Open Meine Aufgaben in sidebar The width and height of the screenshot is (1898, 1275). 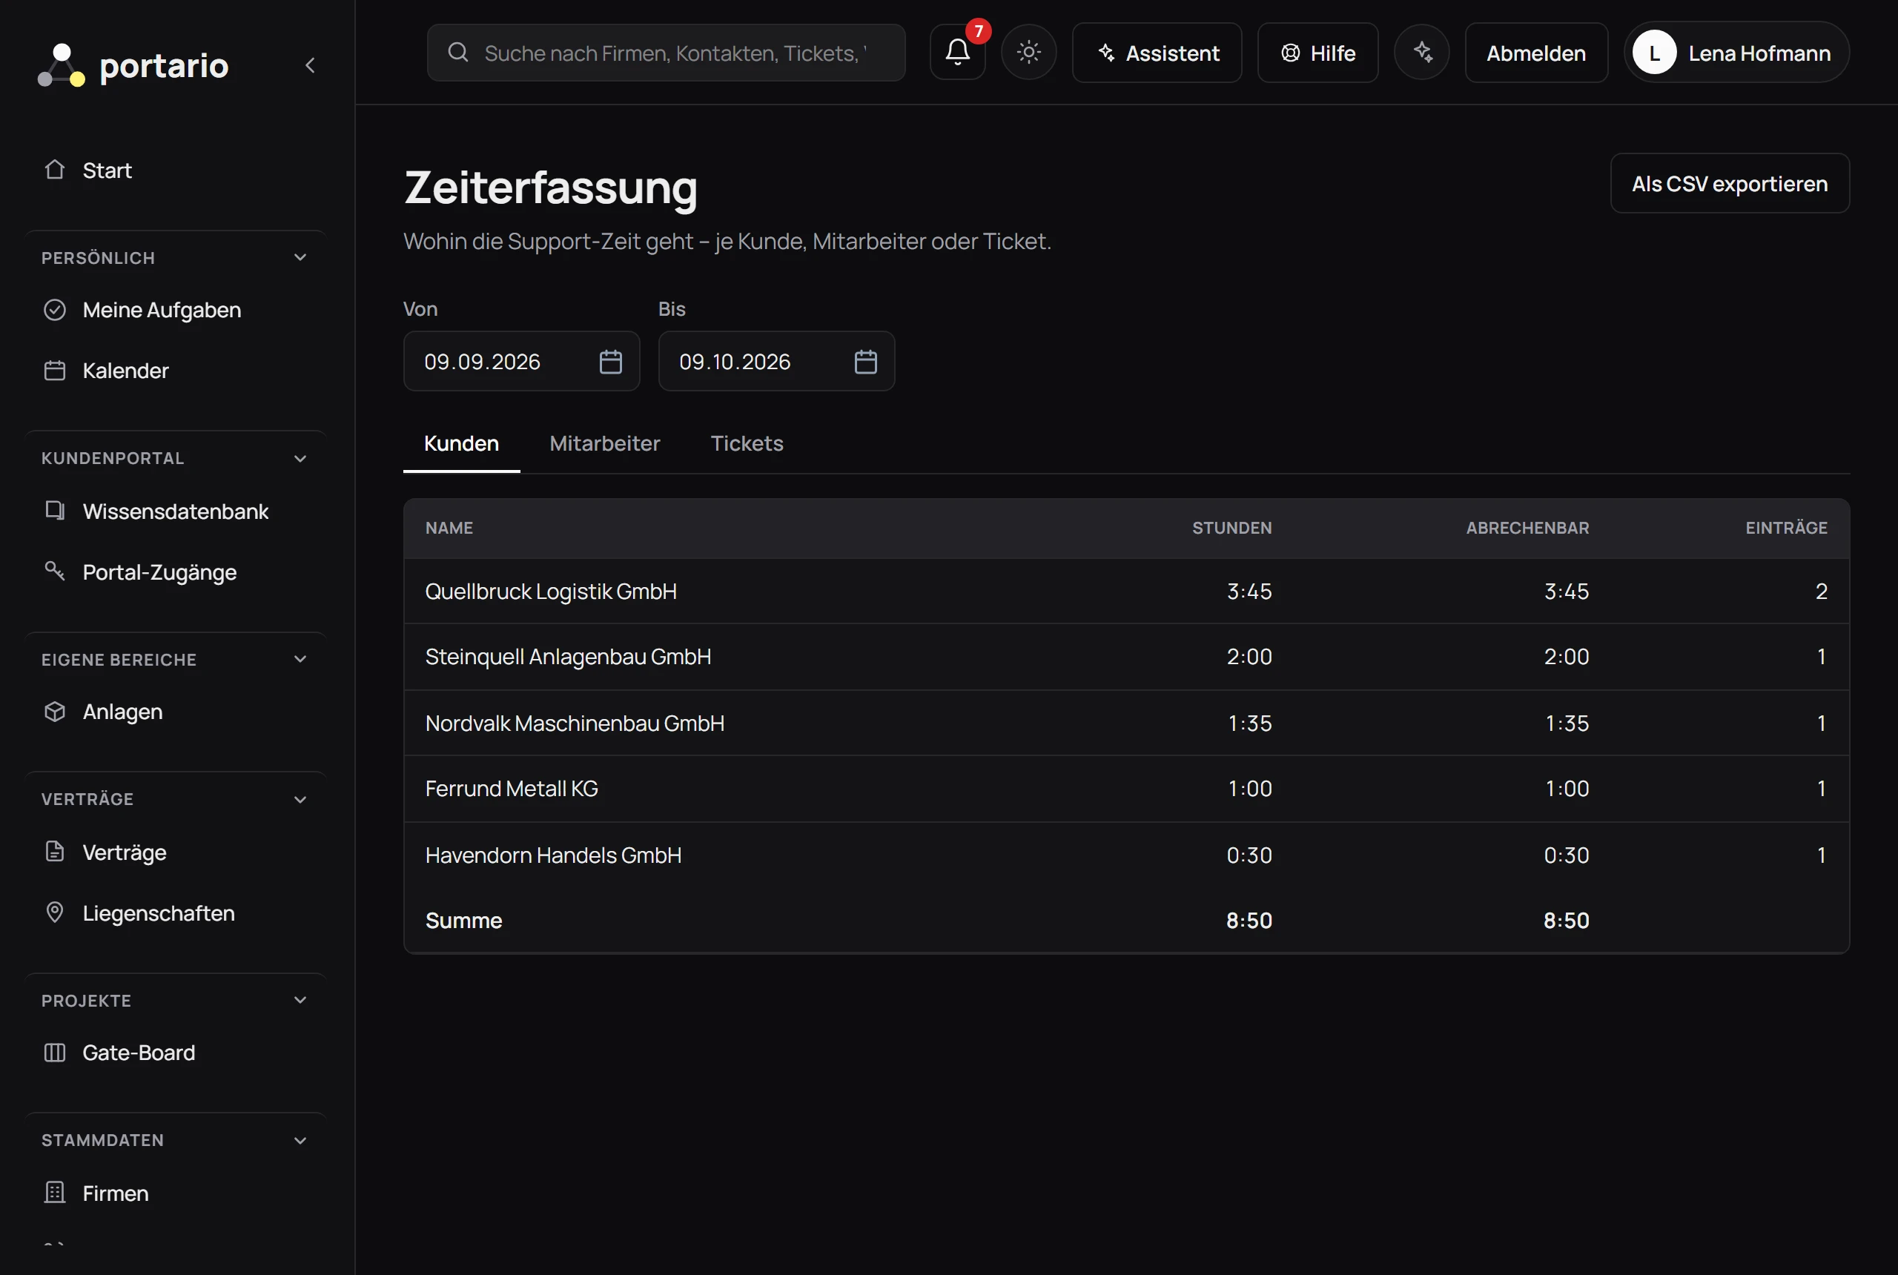coord(176,310)
